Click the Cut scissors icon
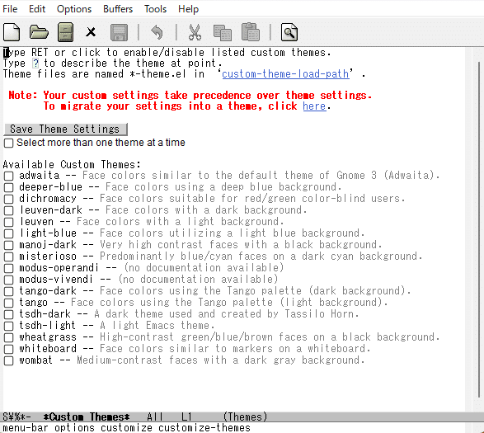The image size is (484, 433). (195, 32)
